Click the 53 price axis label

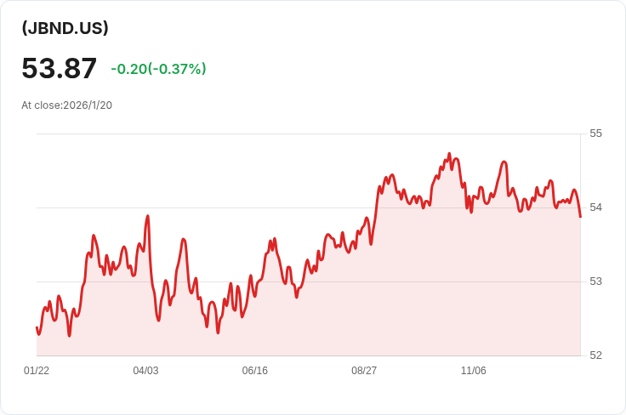[595, 281]
